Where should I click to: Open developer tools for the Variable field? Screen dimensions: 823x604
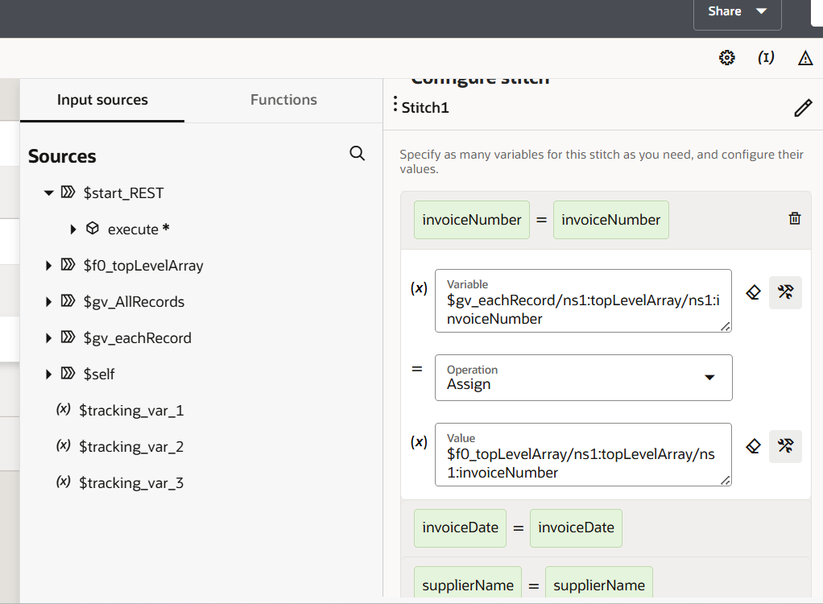[785, 292]
